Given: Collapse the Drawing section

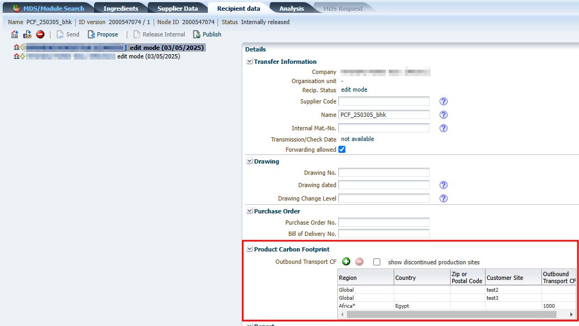Looking at the screenshot, I should point(250,161).
